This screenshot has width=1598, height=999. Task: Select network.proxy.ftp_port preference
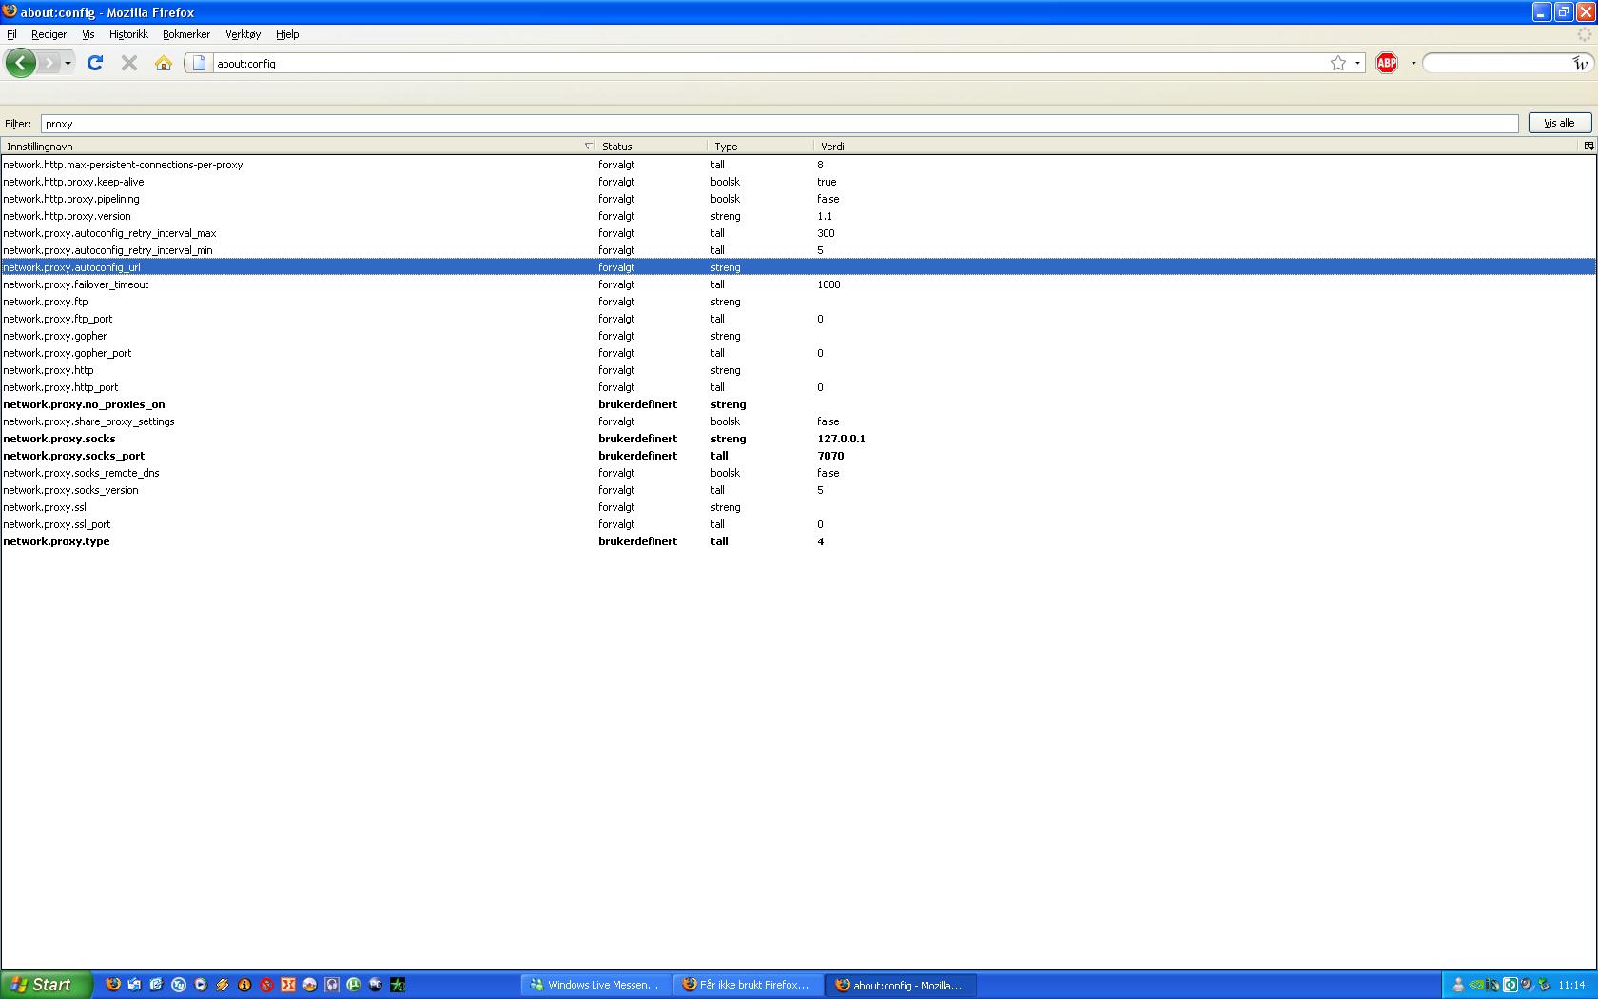pyautogui.click(x=798, y=319)
